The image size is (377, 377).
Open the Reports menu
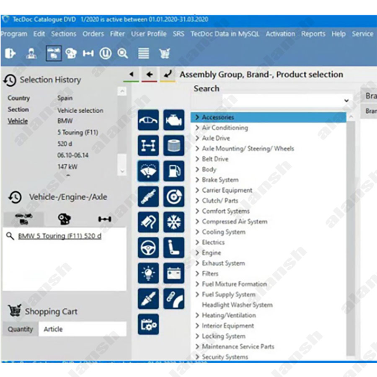coord(313,34)
